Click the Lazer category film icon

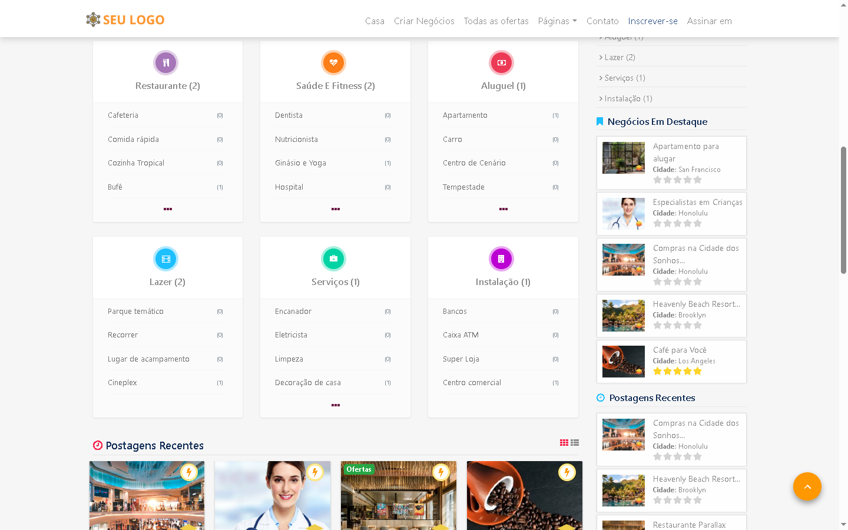(x=165, y=259)
